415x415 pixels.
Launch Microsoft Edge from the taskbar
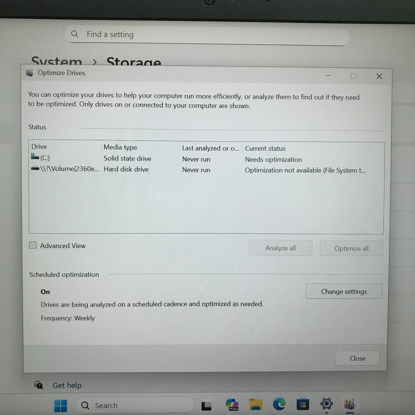pyautogui.click(x=279, y=404)
